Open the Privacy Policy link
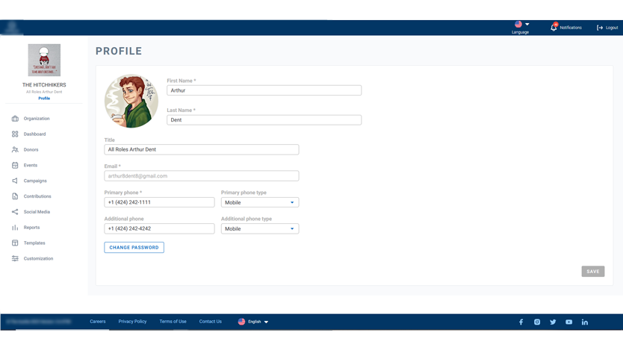The width and height of the screenshot is (623, 350). pos(132,322)
